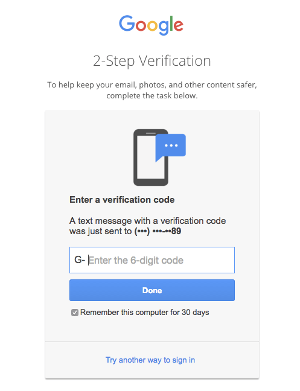Viewport: 300px width, 391px height.
Task: Click the blue capital G in Google logo
Action: [x=127, y=24]
